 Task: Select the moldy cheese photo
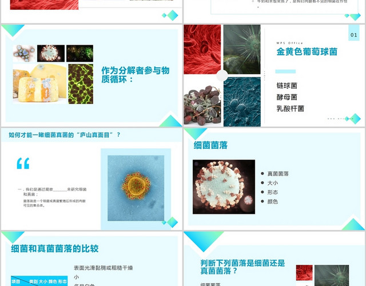pos(39,84)
